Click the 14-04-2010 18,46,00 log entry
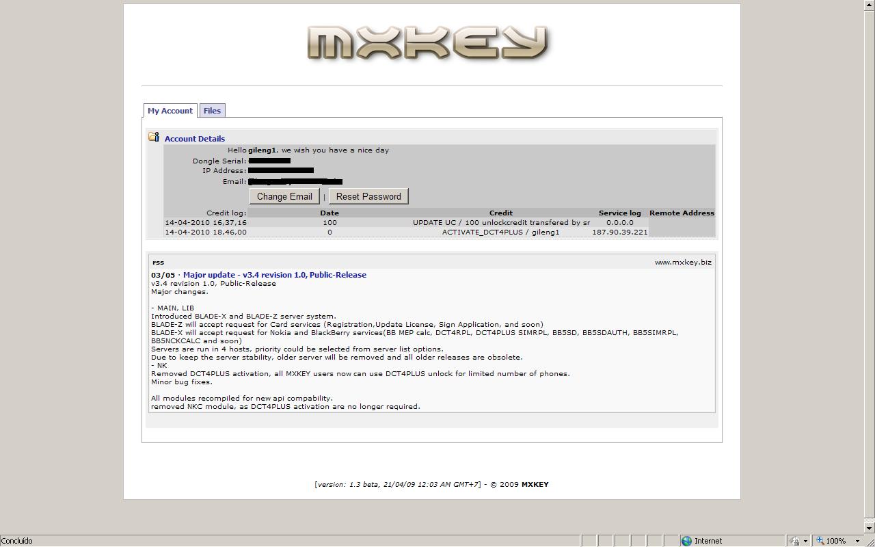Screen dimensions: 875x547 coord(206,232)
